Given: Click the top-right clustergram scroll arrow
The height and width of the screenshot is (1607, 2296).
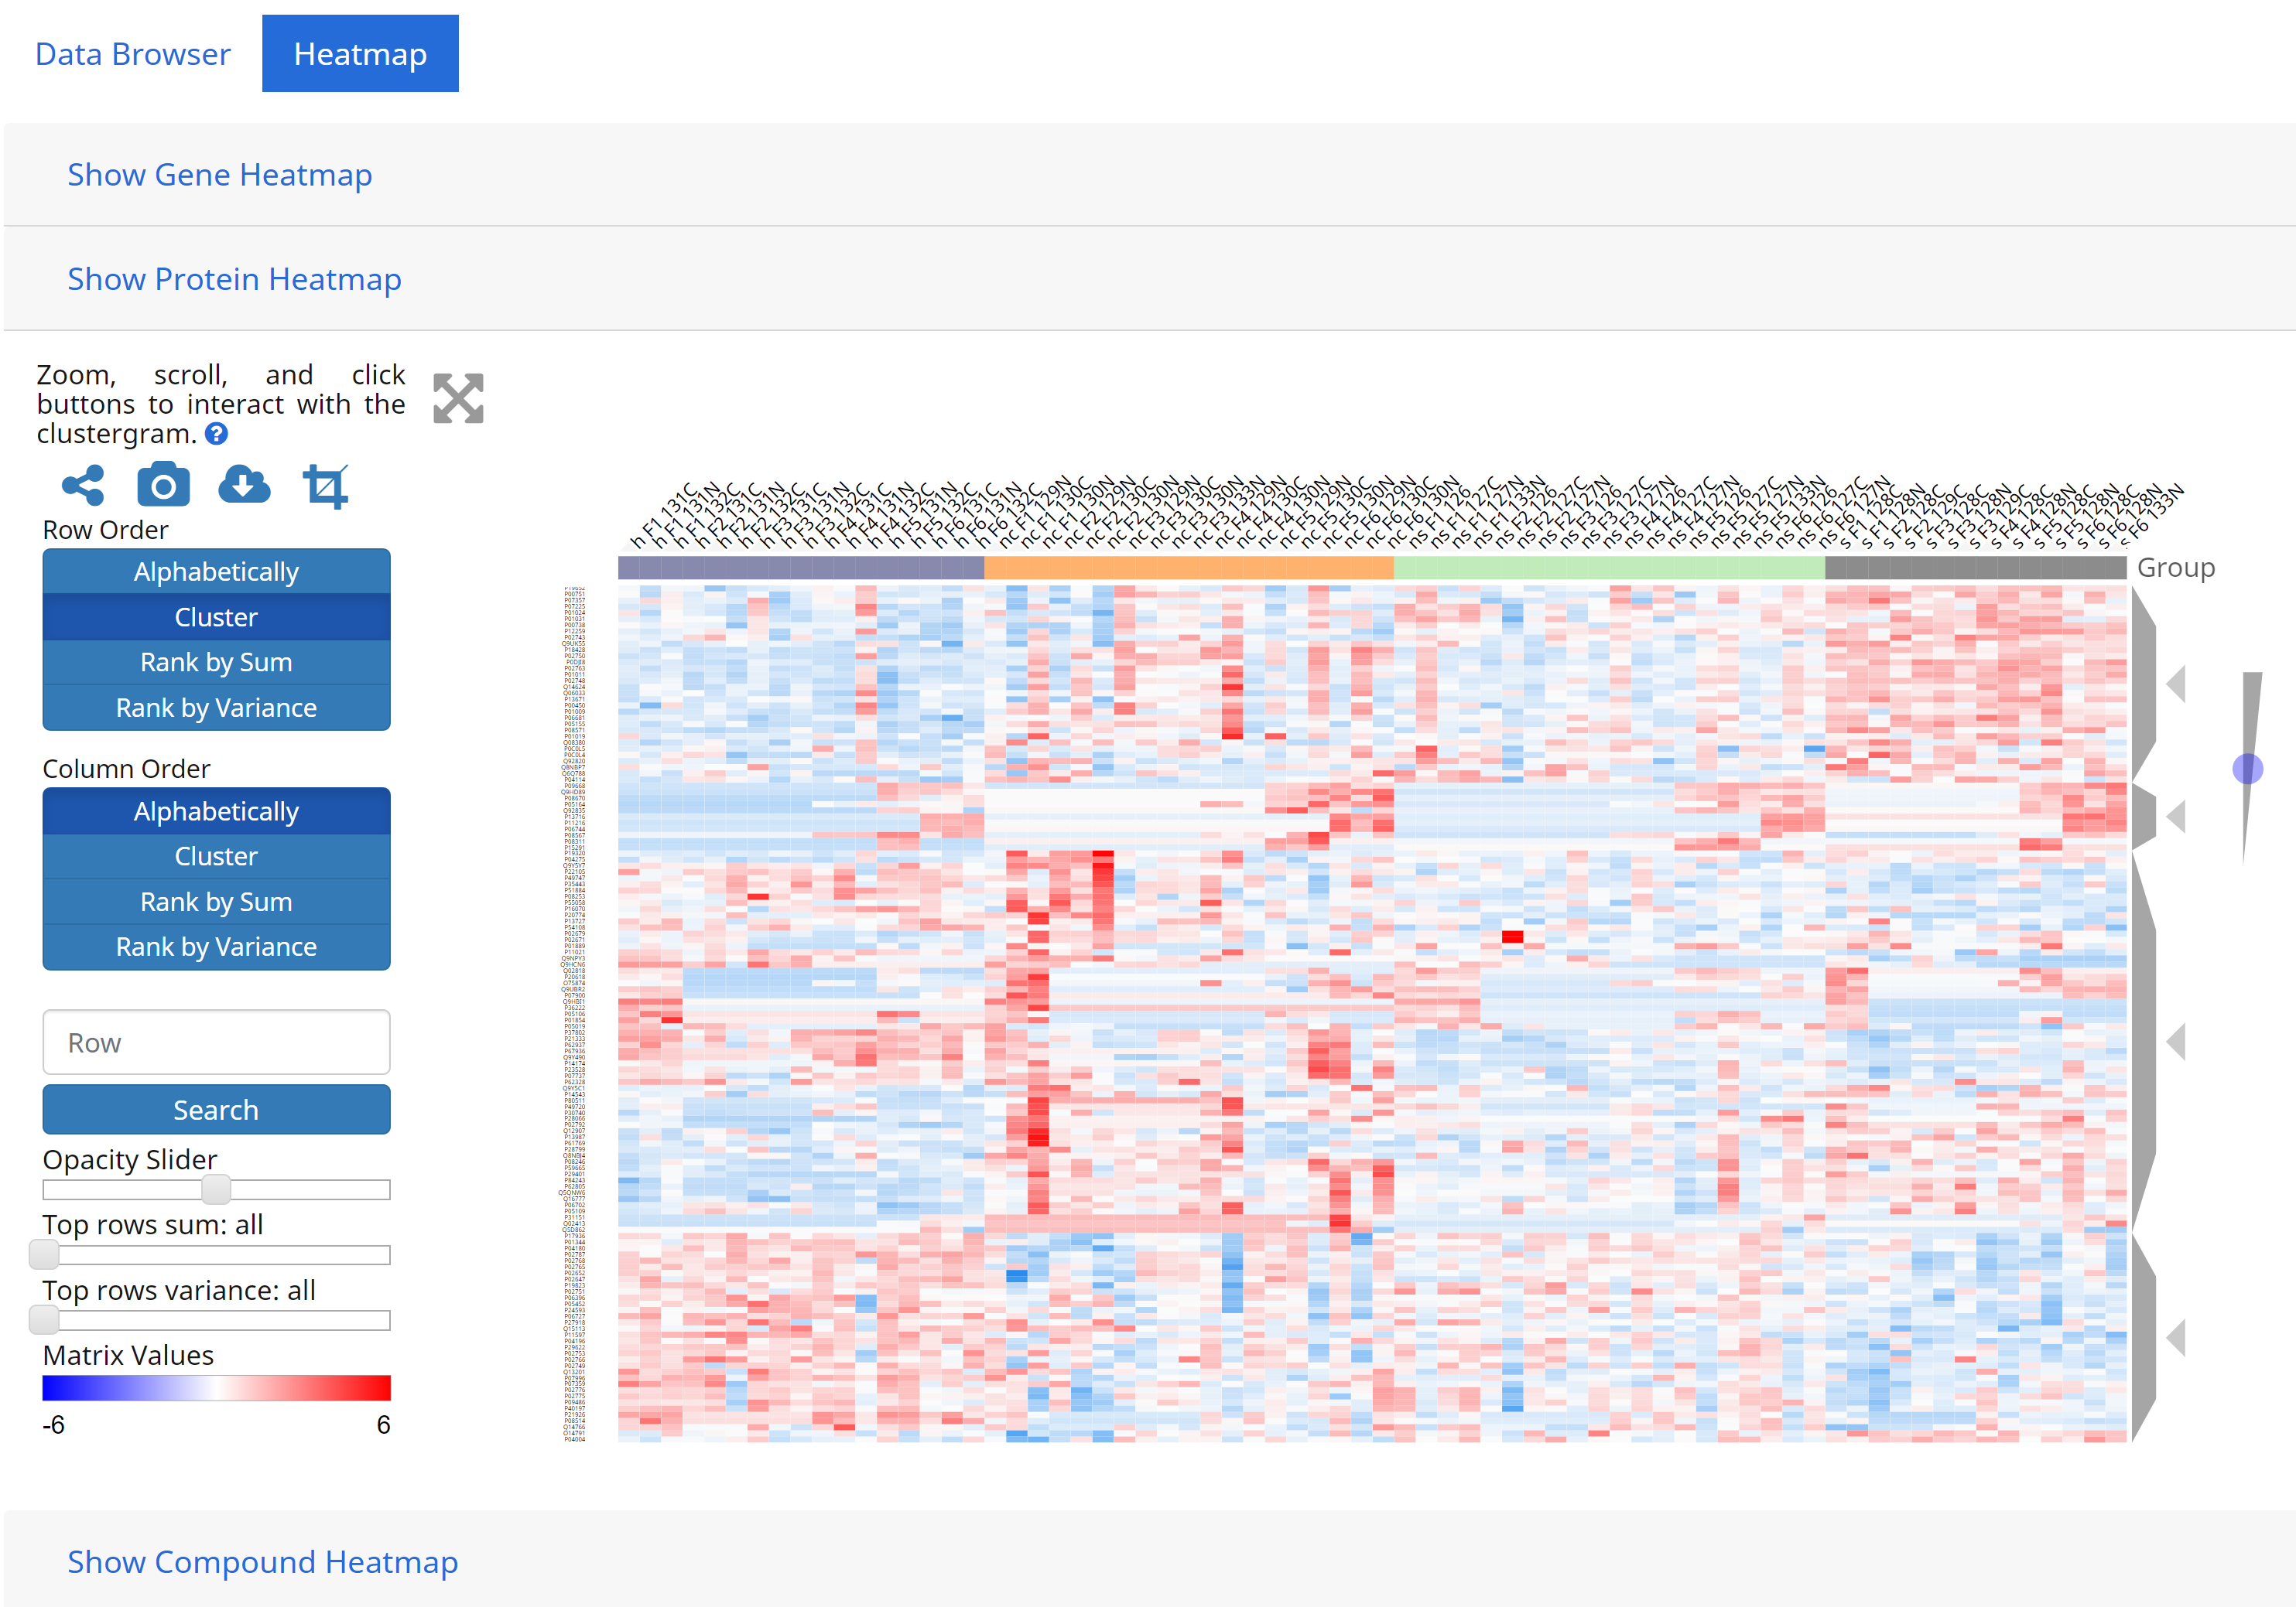Looking at the screenshot, I should point(2178,680).
